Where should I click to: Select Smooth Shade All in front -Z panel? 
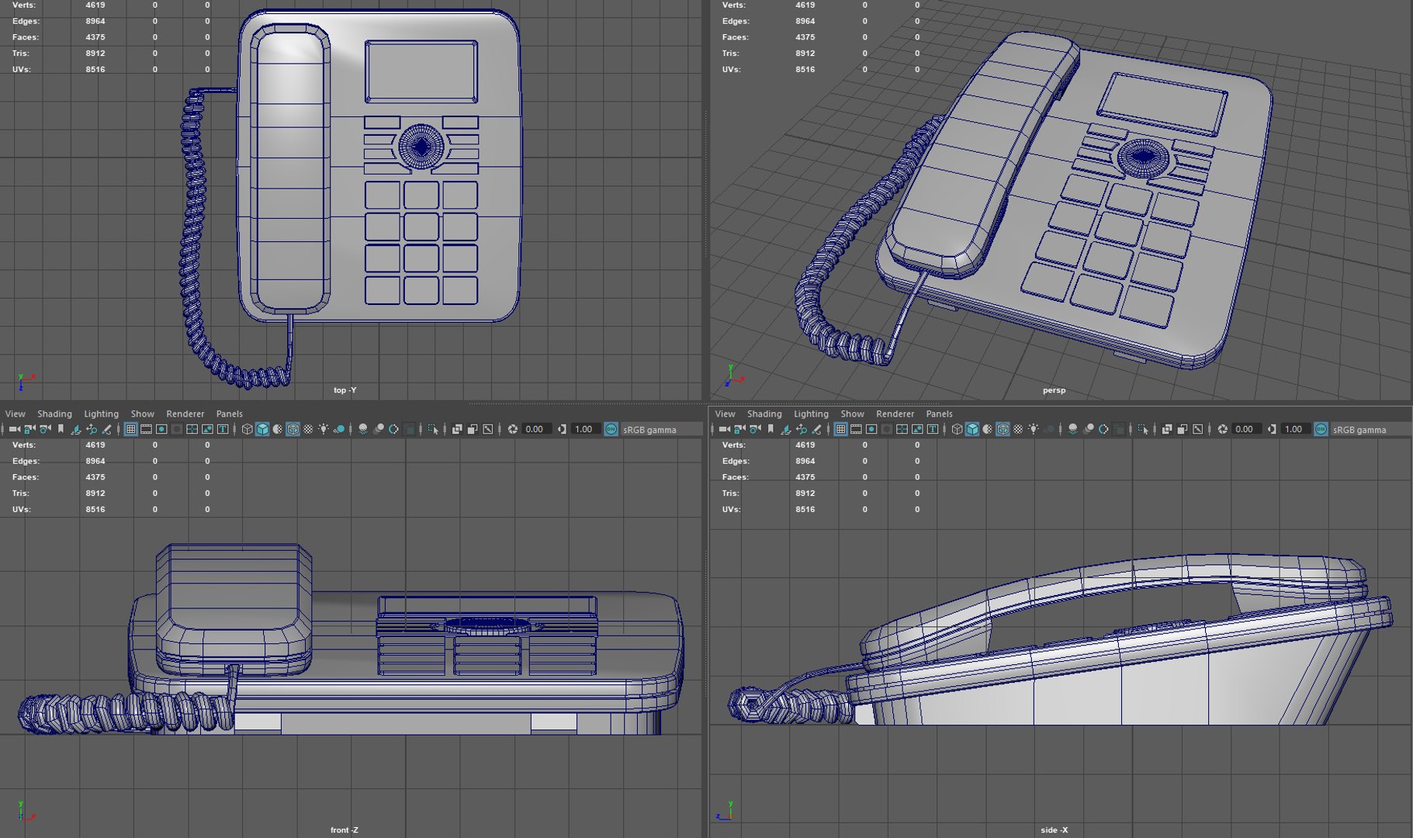pyautogui.click(x=262, y=429)
